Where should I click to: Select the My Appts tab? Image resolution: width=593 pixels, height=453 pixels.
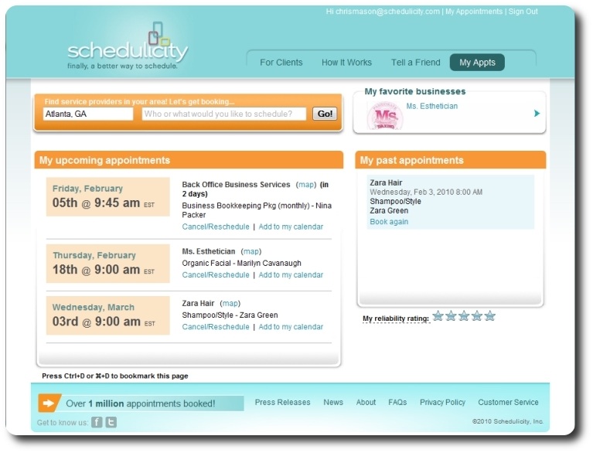point(477,63)
